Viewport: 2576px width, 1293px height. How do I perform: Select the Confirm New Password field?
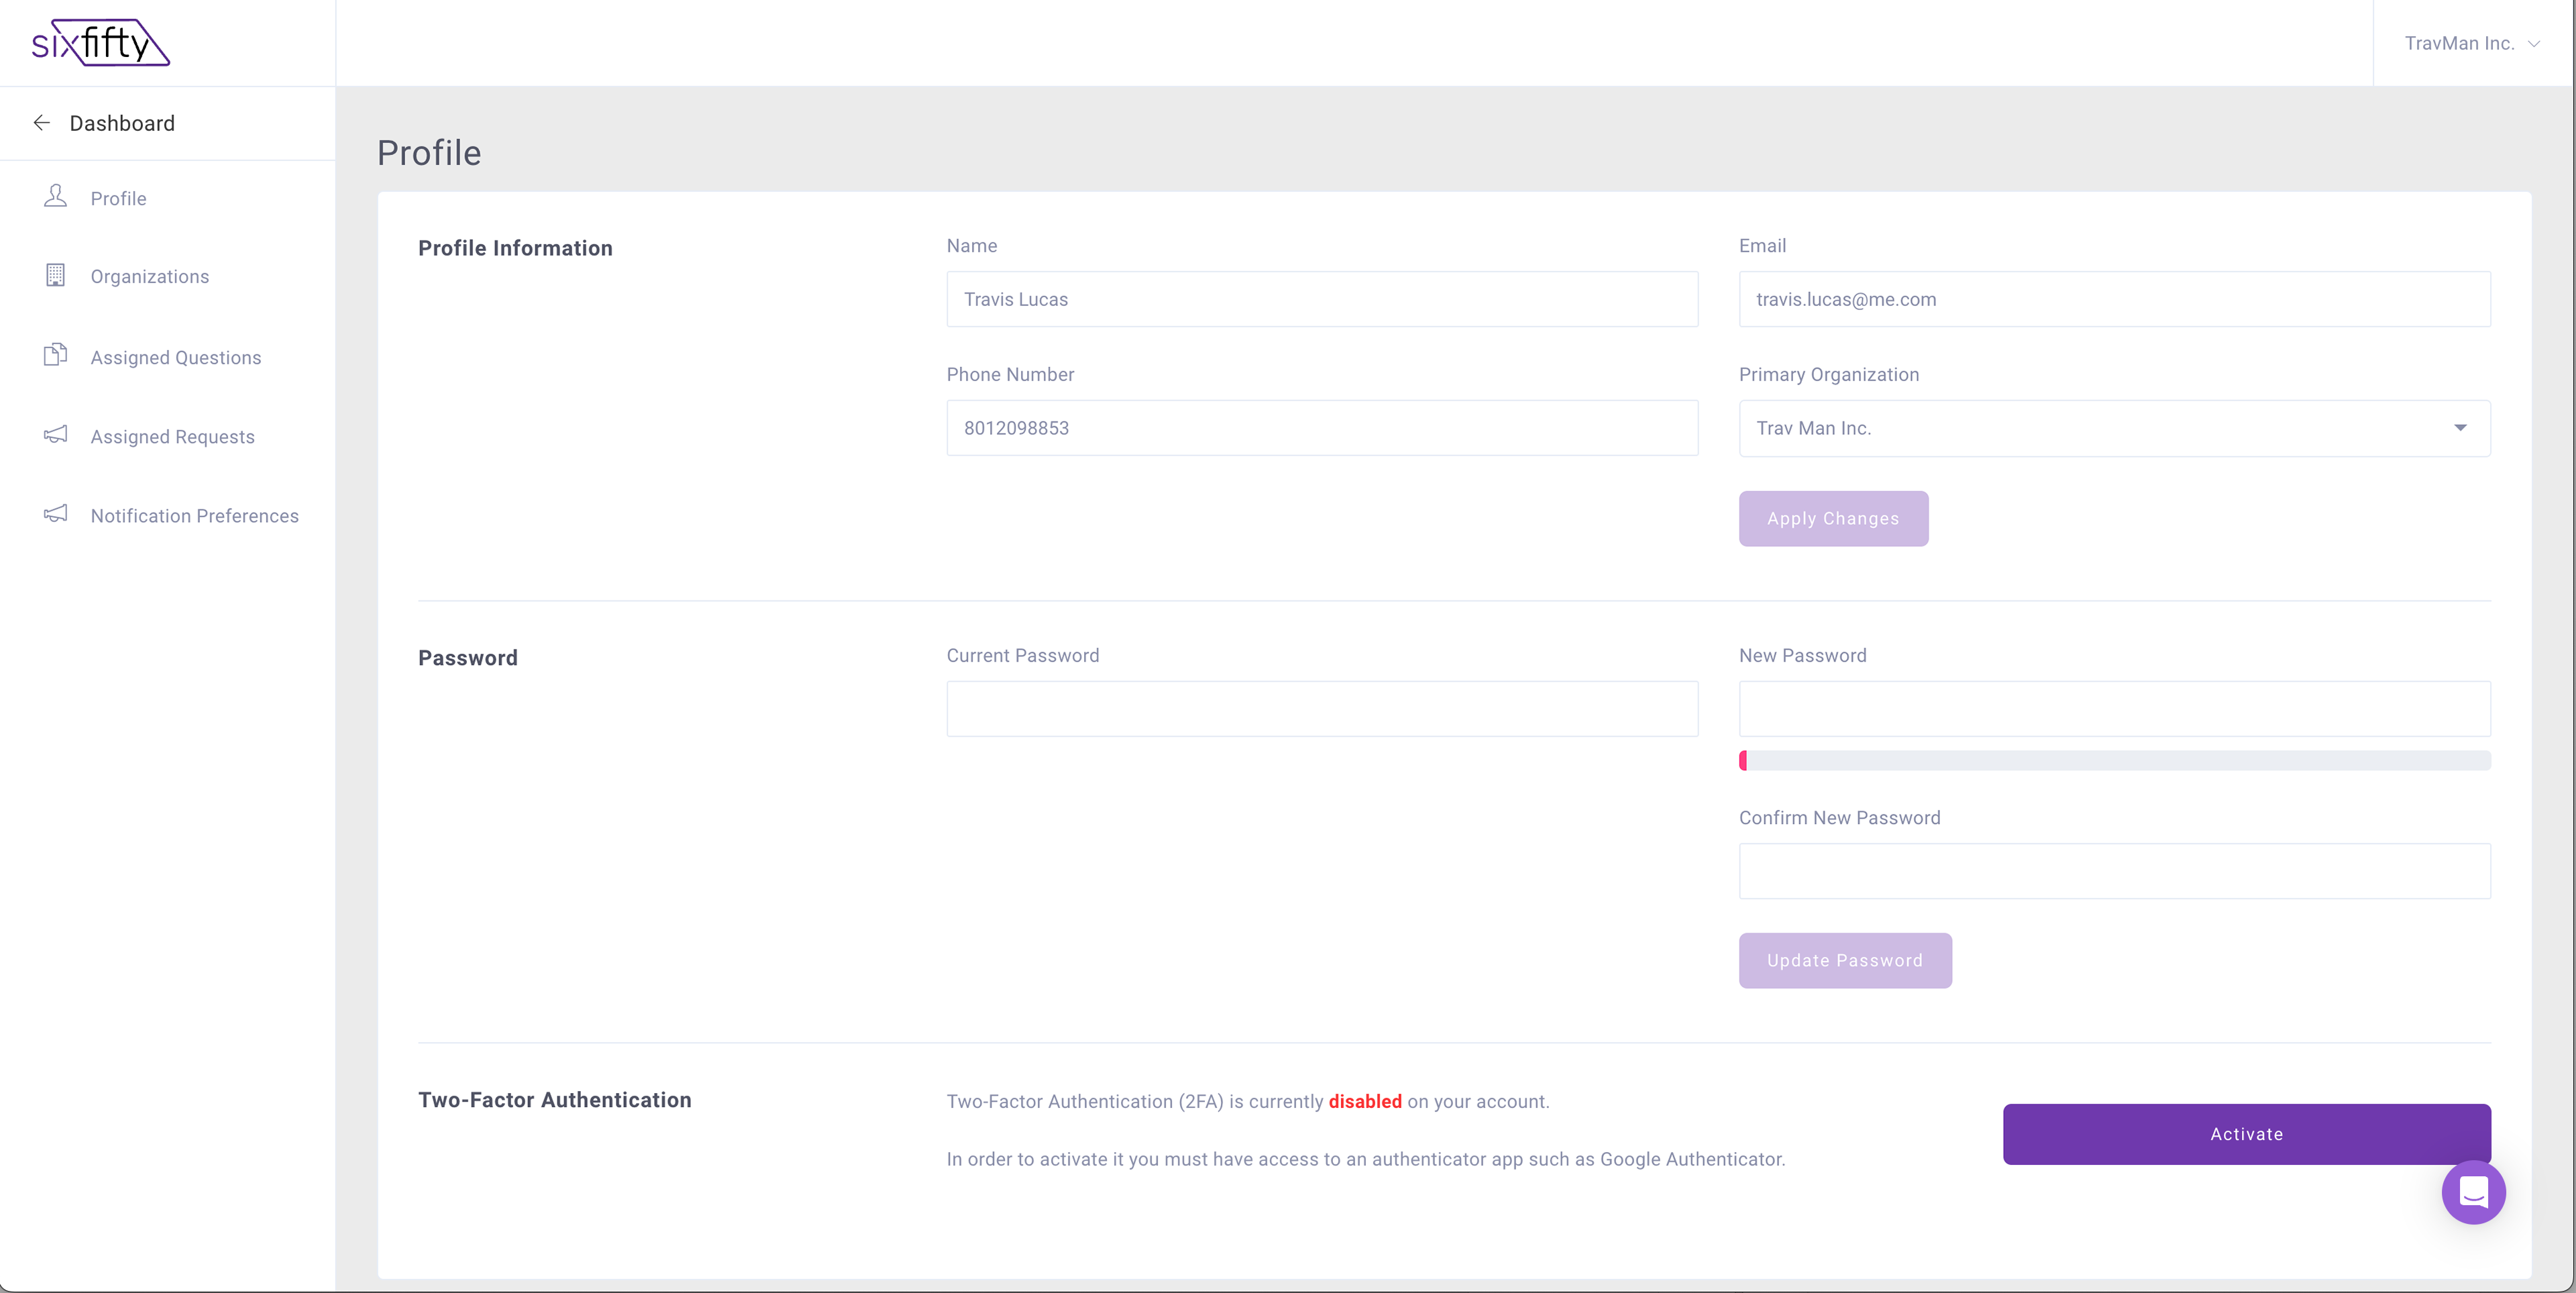(x=2114, y=871)
